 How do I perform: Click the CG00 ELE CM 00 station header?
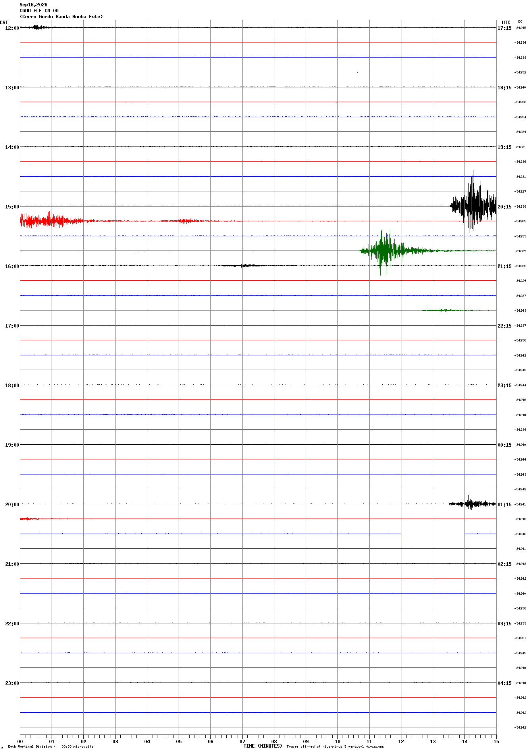point(39,11)
